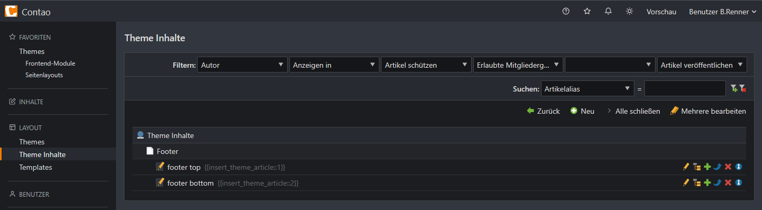
Task: Show info for the footer top article
Action: click(739, 167)
